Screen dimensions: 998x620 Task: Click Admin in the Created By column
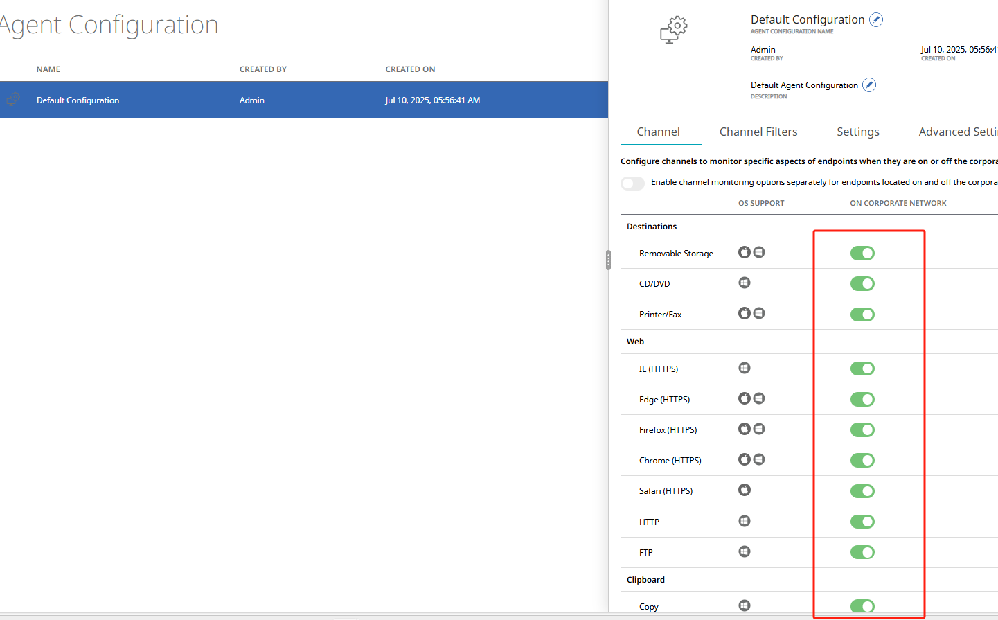[252, 100]
